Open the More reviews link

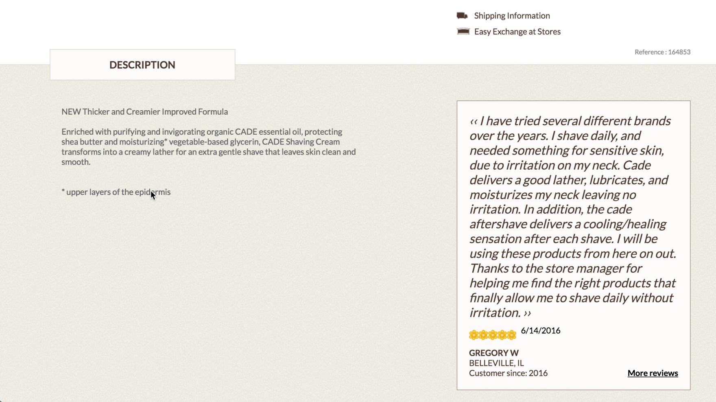(653, 373)
